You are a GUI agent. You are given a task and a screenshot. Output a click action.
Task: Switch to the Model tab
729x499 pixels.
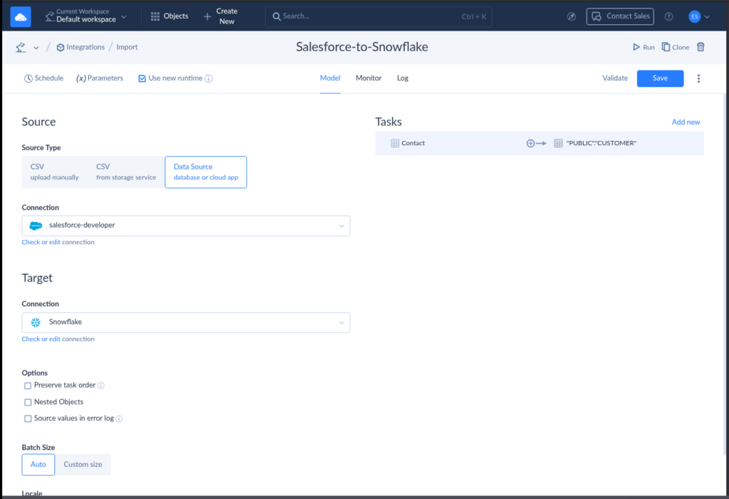tap(330, 78)
